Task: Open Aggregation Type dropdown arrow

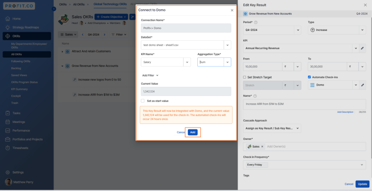Action: (228, 62)
